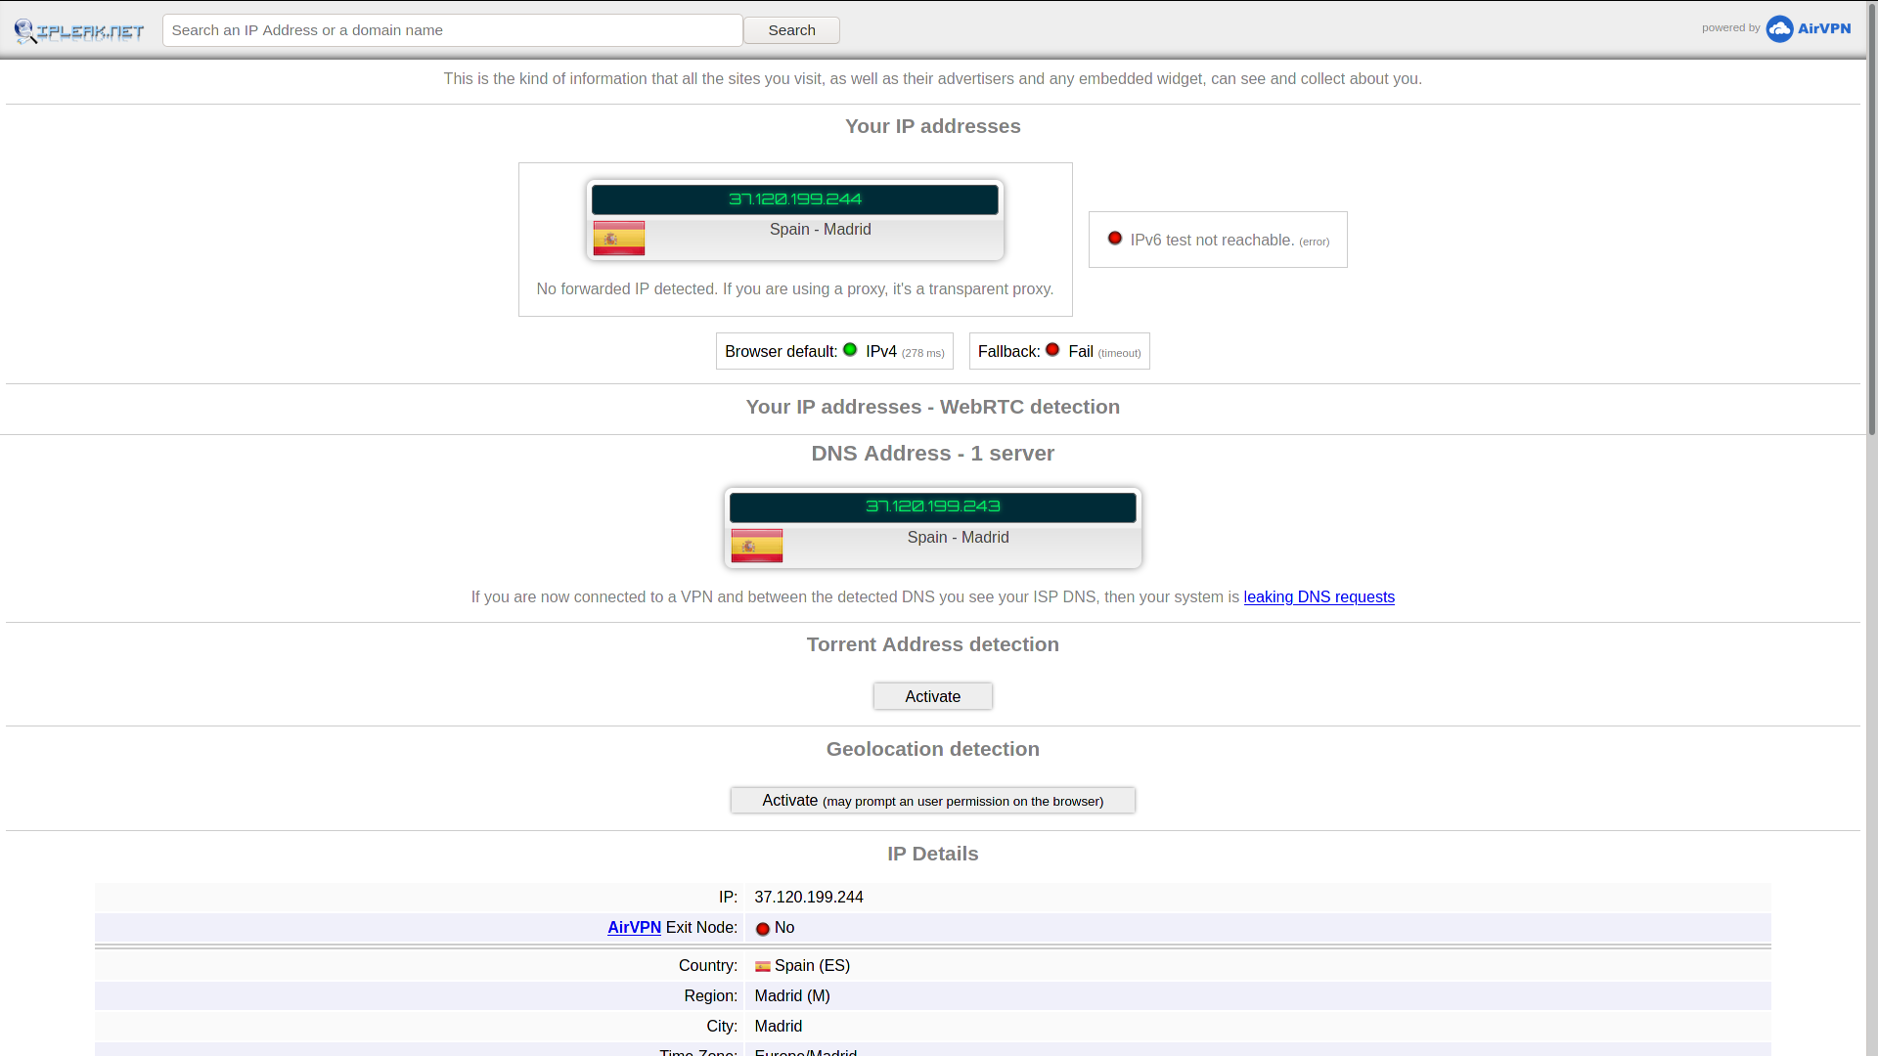The width and height of the screenshot is (1878, 1056).
Task: Open the AirVPN Exit Node link
Action: 634,928
